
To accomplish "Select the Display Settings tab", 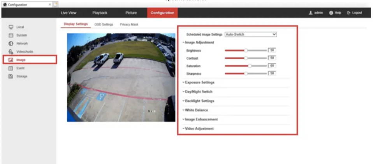I will 76,24.
